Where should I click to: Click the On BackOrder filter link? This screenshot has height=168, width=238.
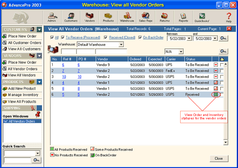153,37
